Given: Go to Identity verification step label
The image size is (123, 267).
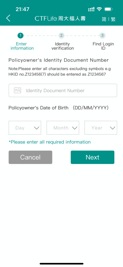Looking at the screenshot, I should click(63, 46).
